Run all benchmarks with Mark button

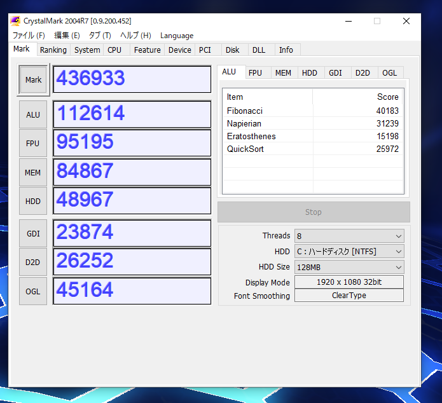33,80
